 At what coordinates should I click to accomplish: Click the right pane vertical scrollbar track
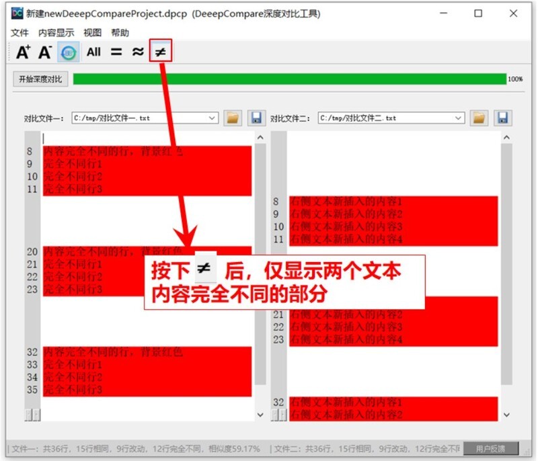[x=507, y=264]
